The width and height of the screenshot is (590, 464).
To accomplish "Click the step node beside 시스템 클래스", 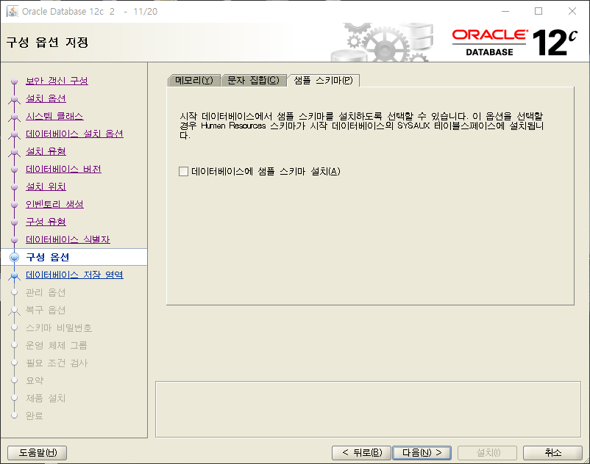I will 14,117.
